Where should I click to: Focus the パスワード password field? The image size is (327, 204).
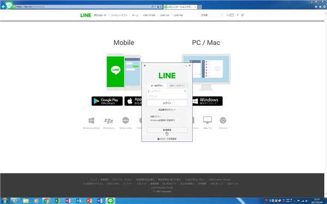tap(167, 96)
